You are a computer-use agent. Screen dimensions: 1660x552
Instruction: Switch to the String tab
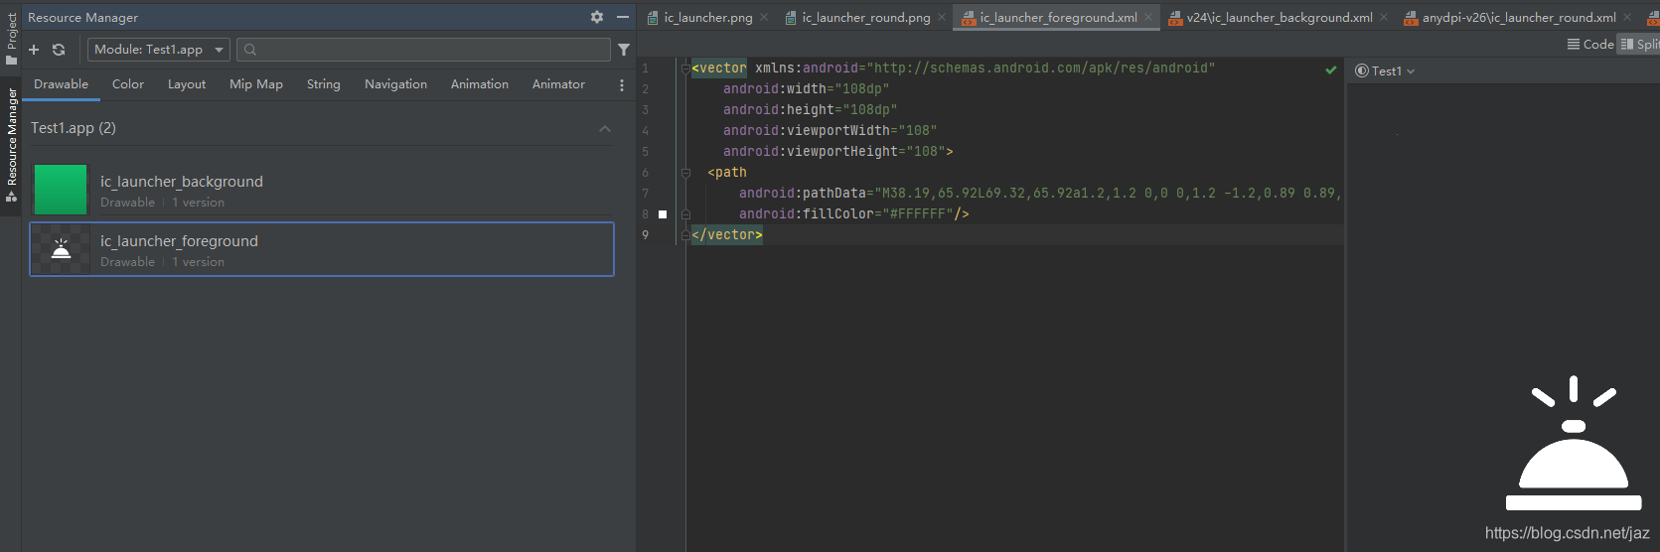click(x=324, y=84)
